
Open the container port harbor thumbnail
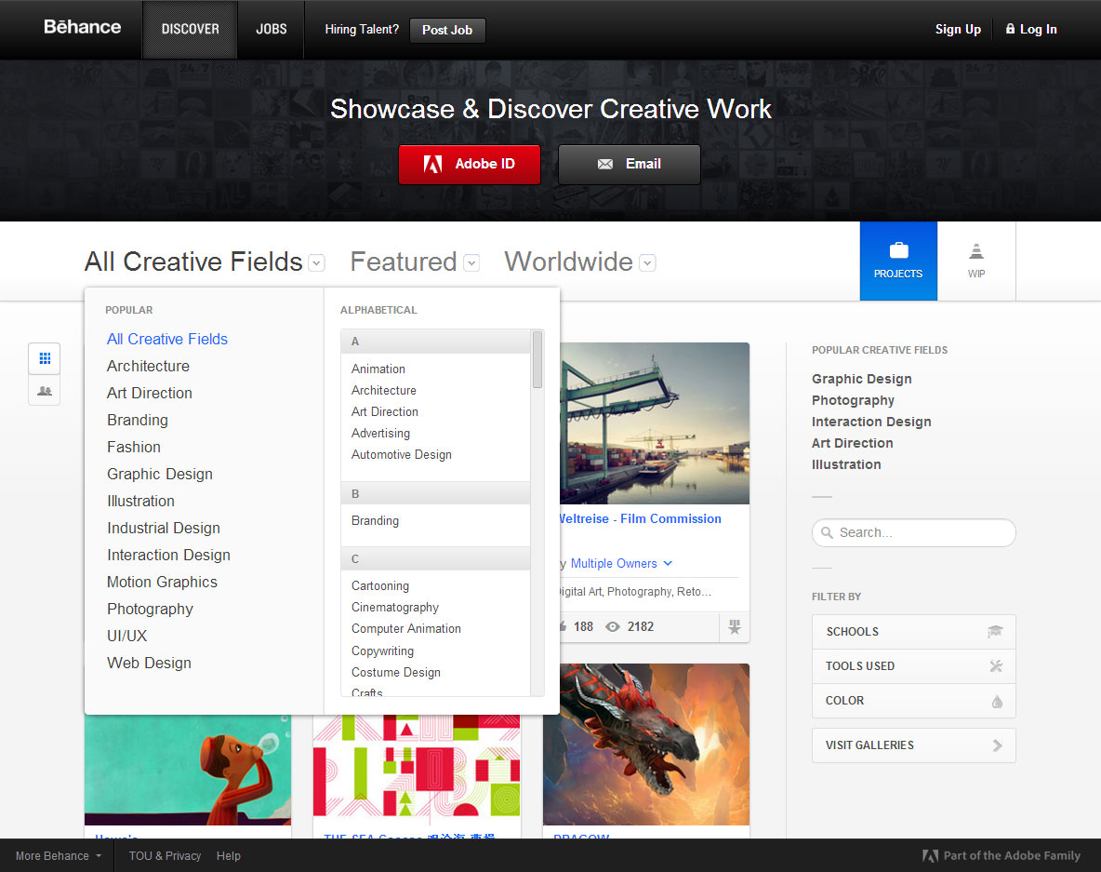(x=655, y=423)
